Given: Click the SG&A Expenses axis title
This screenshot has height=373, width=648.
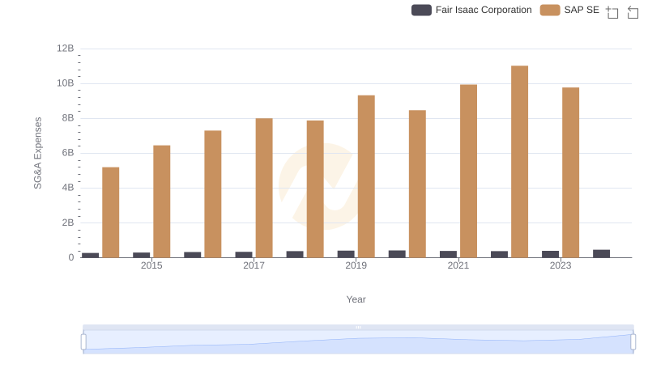Looking at the screenshot, I should (37, 153).
